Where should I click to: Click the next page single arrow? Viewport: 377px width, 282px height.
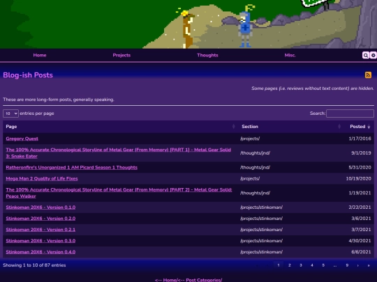[x=358, y=265]
